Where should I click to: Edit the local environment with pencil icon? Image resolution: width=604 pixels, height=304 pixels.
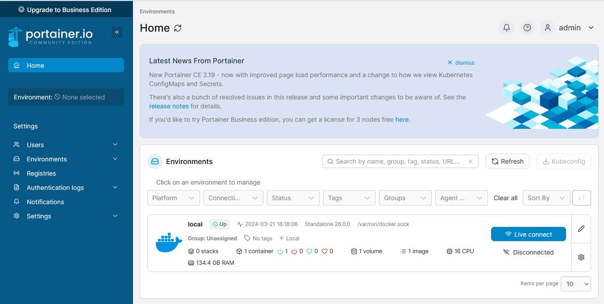(581, 229)
